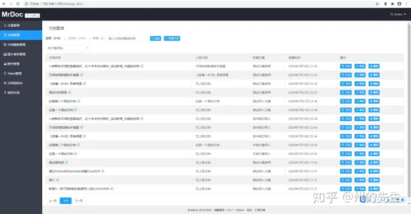Open browser profile avatar icon
The width and height of the screenshot is (411, 214).
tap(399, 3)
